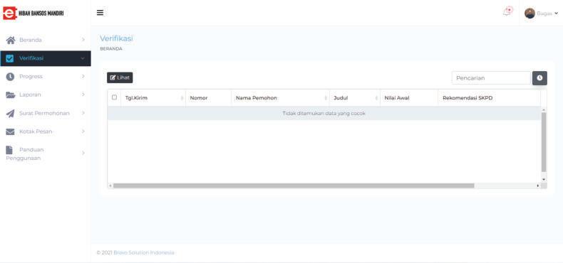Click the horizontal table scrollbar
This screenshot has height=263, width=563.
pyautogui.click(x=294, y=186)
